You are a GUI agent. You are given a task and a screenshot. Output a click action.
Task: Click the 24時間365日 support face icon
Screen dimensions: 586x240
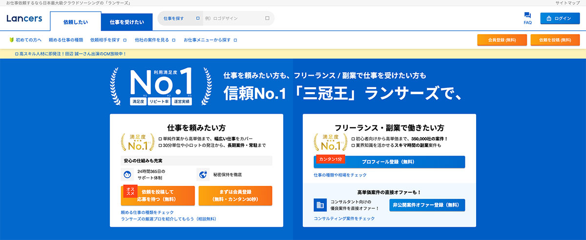pos(127,174)
